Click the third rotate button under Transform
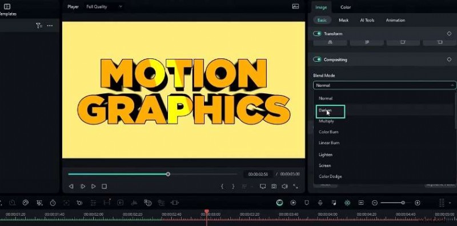The image size is (457, 226). click(403, 42)
